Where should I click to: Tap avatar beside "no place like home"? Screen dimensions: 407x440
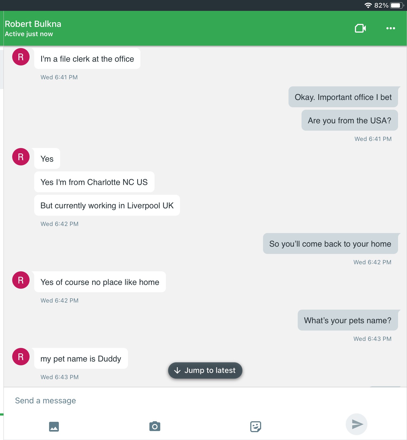pos(21,280)
